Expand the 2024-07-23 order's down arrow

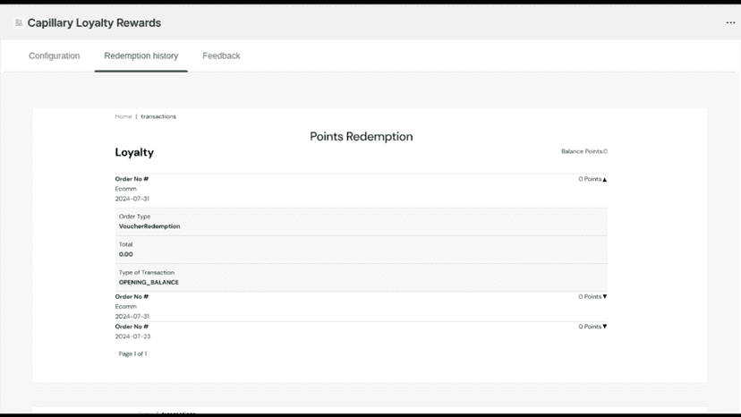(604, 327)
